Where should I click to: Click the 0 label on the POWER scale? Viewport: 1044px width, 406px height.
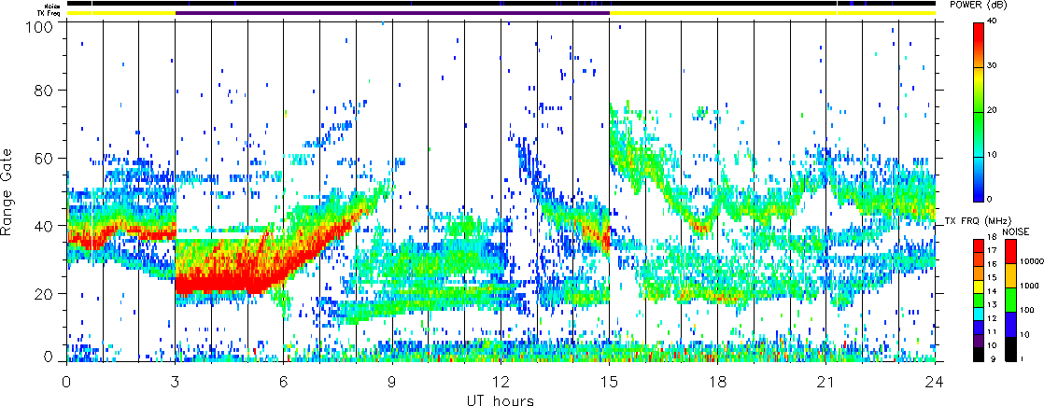[x=990, y=199]
